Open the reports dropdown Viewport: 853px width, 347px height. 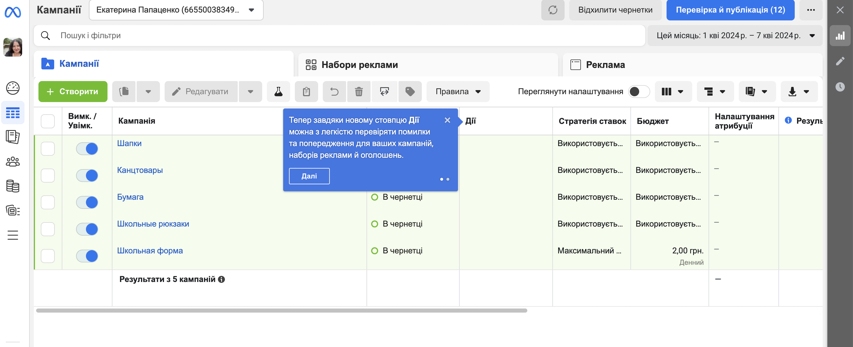757,92
